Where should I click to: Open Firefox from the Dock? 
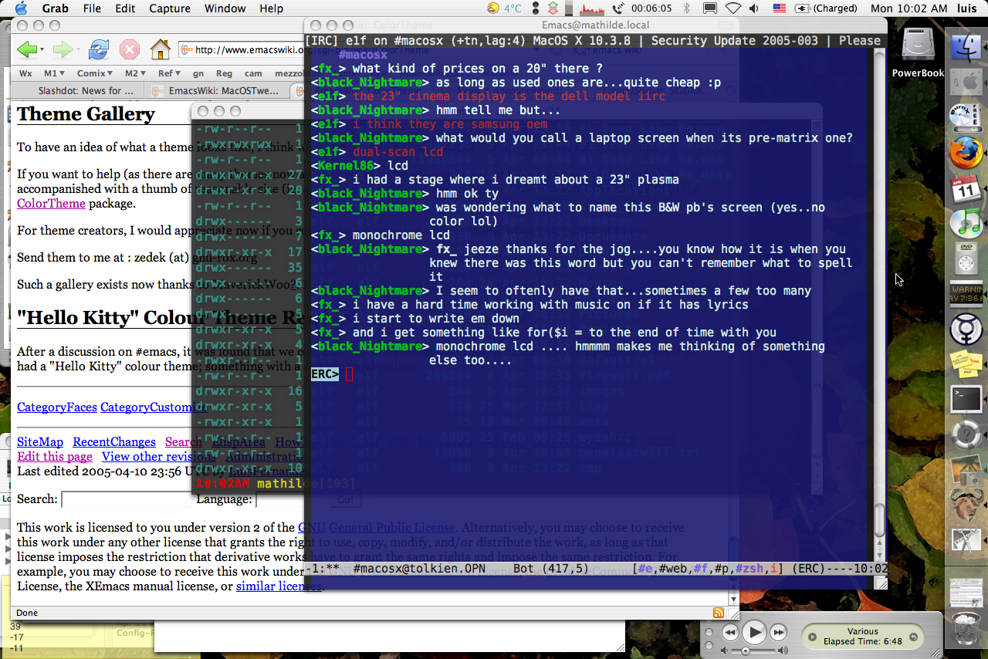pos(965,153)
